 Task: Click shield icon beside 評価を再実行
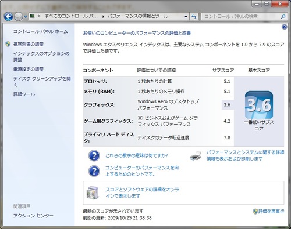255,211
